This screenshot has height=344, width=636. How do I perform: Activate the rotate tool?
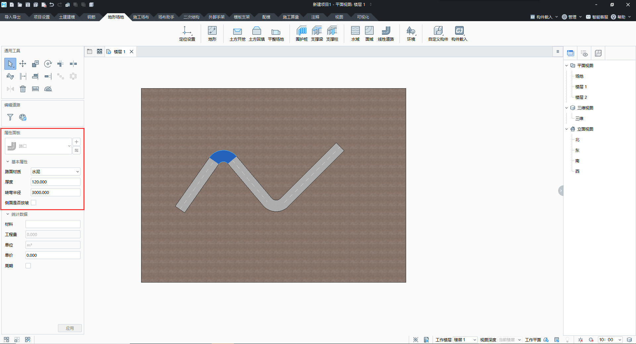click(48, 64)
